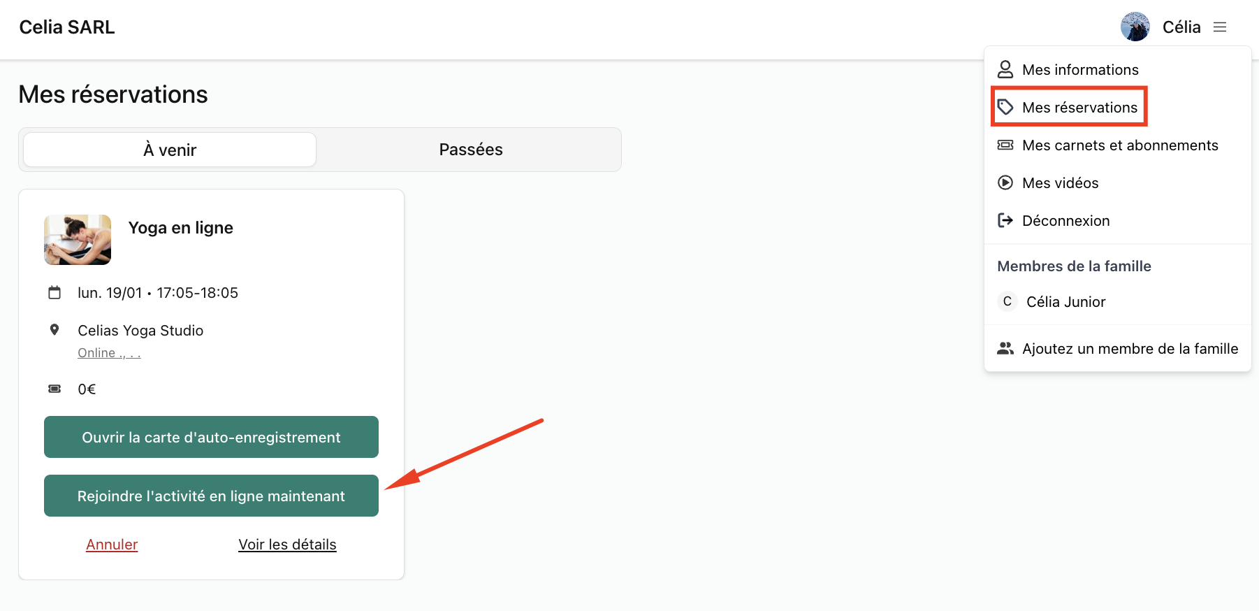The width and height of the screenshot is (1259, 611).
Task: Click the Mes vidéos play icon
Action: click(1005, 182)
